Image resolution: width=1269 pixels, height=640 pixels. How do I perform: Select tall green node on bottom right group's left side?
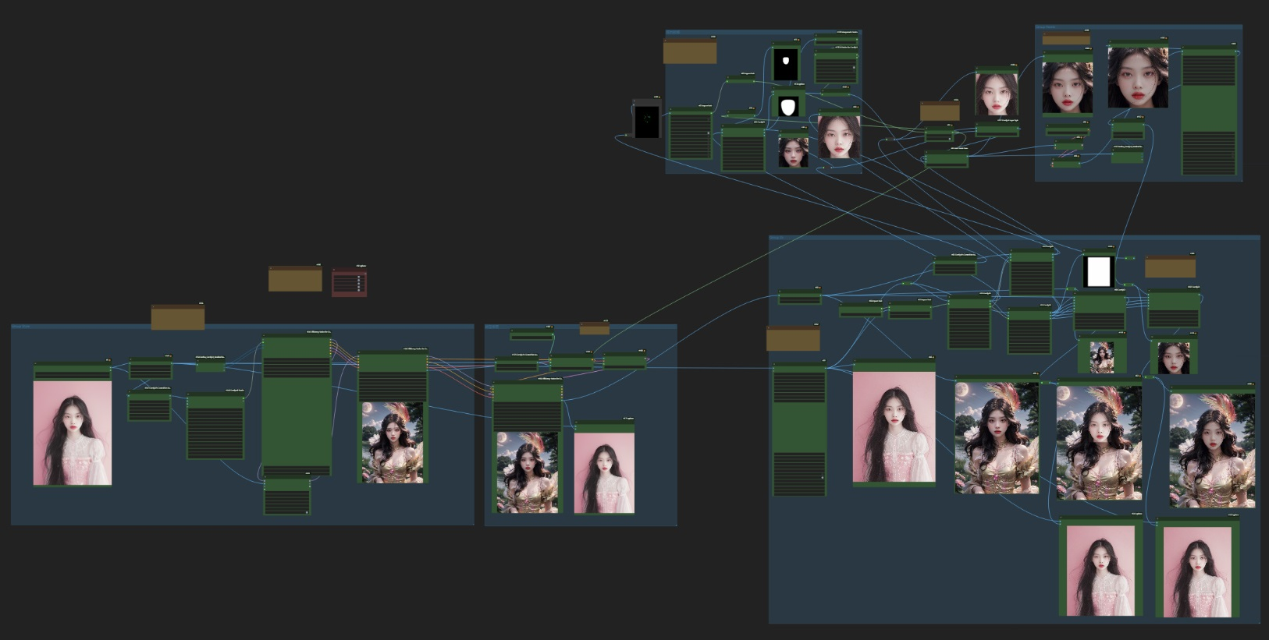pos(799,430)
